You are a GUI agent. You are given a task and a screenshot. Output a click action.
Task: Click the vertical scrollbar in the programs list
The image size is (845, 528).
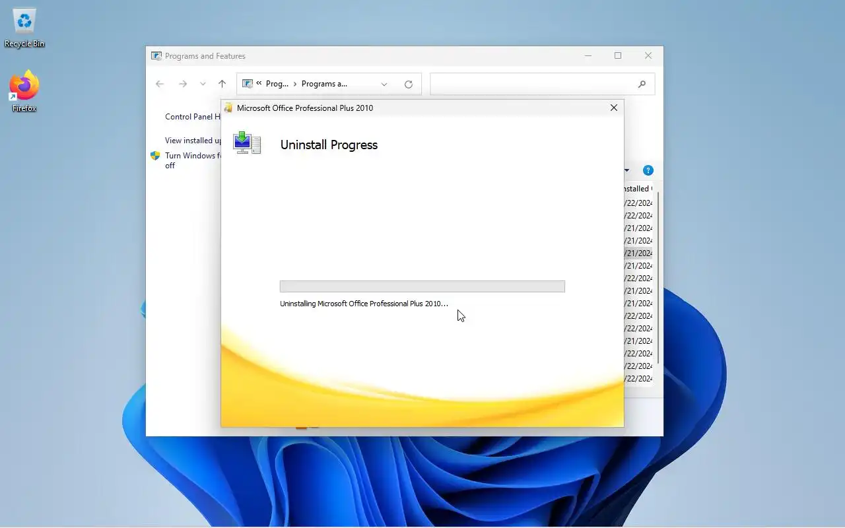click(x=658, y=277)
